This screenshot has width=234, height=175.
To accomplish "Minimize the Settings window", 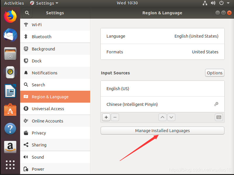I will point(218,13).
